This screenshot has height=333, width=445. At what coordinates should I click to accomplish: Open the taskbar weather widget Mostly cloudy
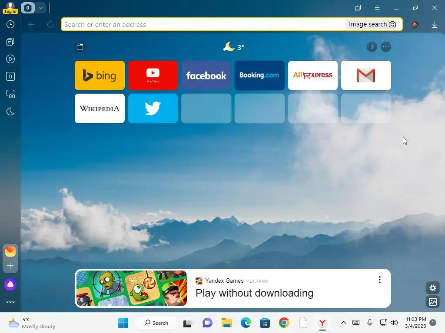click(x=31, y=323)
